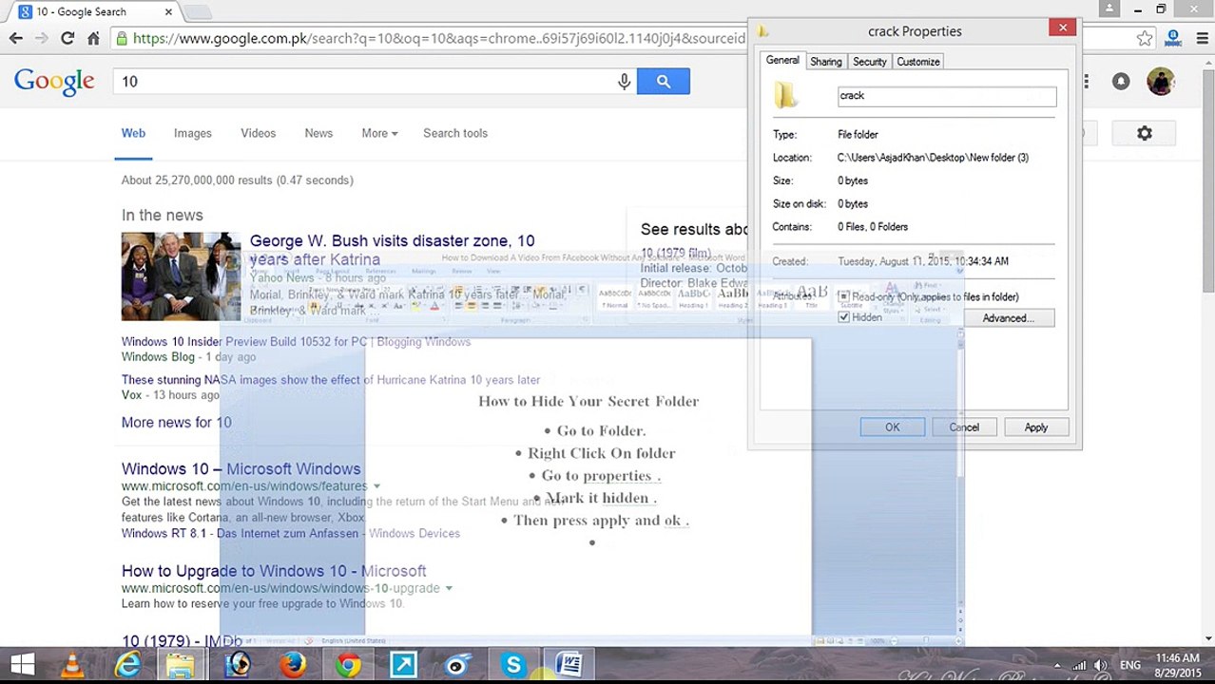Image resolution: width=1215 pixels, height=684 pixels.
Task: Switch to the Customize tab
Action: pyautogui.click(x=917, y=62)
